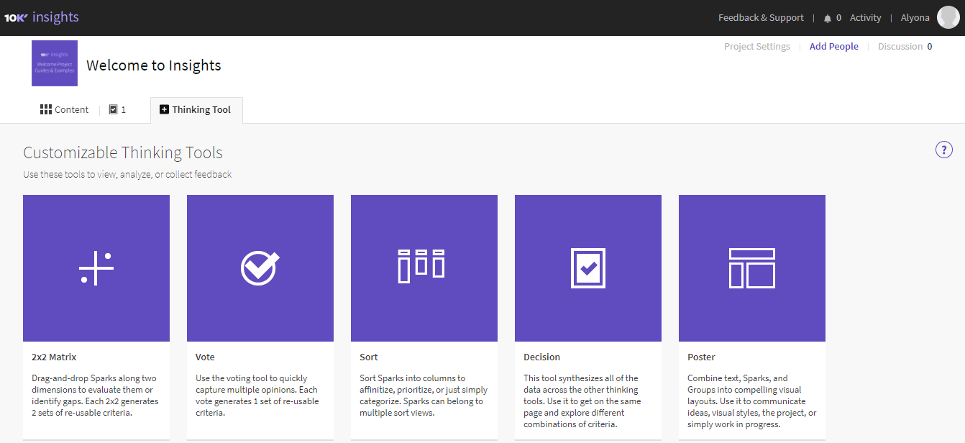Switch to the Content tab

(64, 109)
